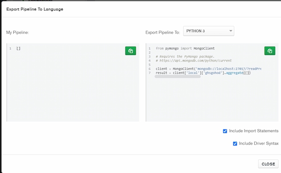Click the arrow of the export language selector
This screenshot has width=281, height=173.
pos(230,31)
